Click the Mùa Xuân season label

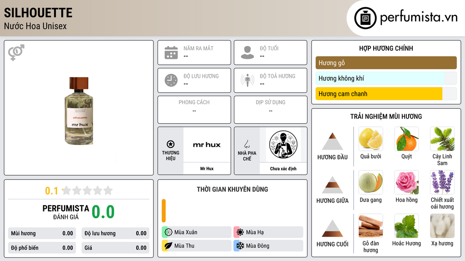coord(186,232)
